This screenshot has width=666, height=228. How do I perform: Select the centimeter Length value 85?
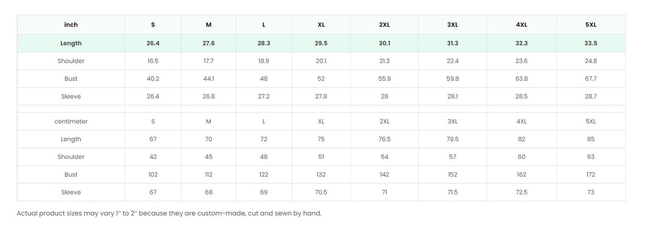(590, 139)
